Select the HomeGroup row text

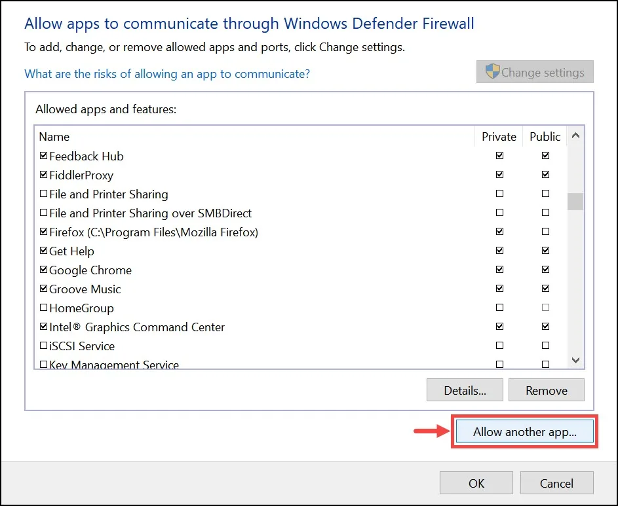coord(81,308)
